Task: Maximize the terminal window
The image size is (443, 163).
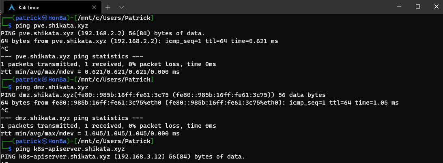Action: coord(418,6)
